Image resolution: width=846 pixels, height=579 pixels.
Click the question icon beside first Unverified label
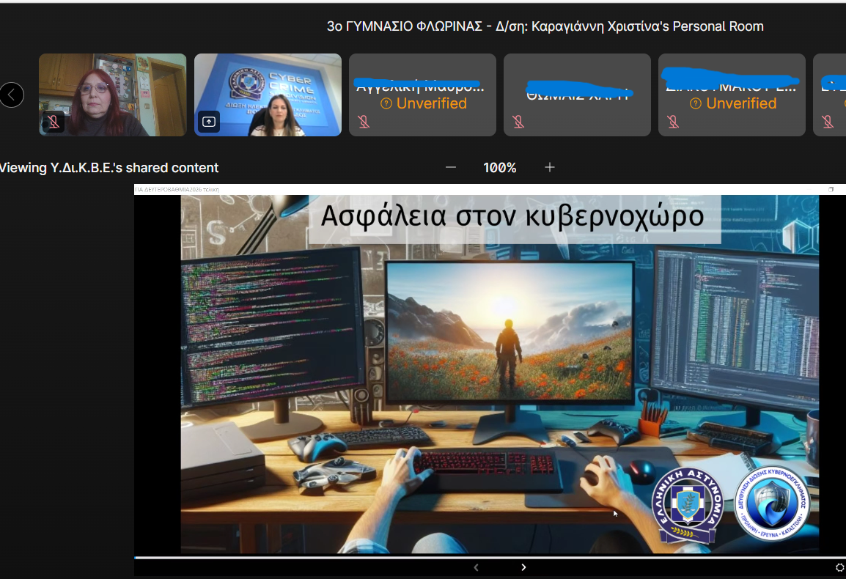coord(387,104)
